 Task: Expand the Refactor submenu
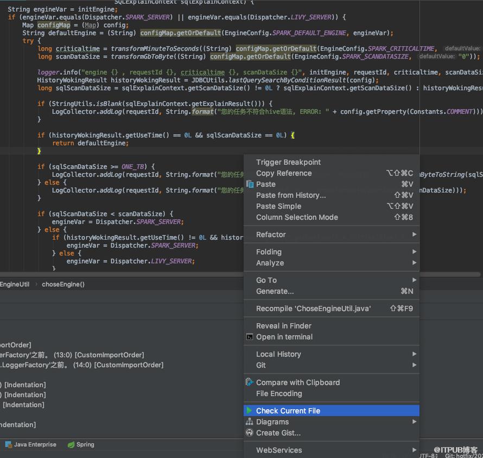271,235
